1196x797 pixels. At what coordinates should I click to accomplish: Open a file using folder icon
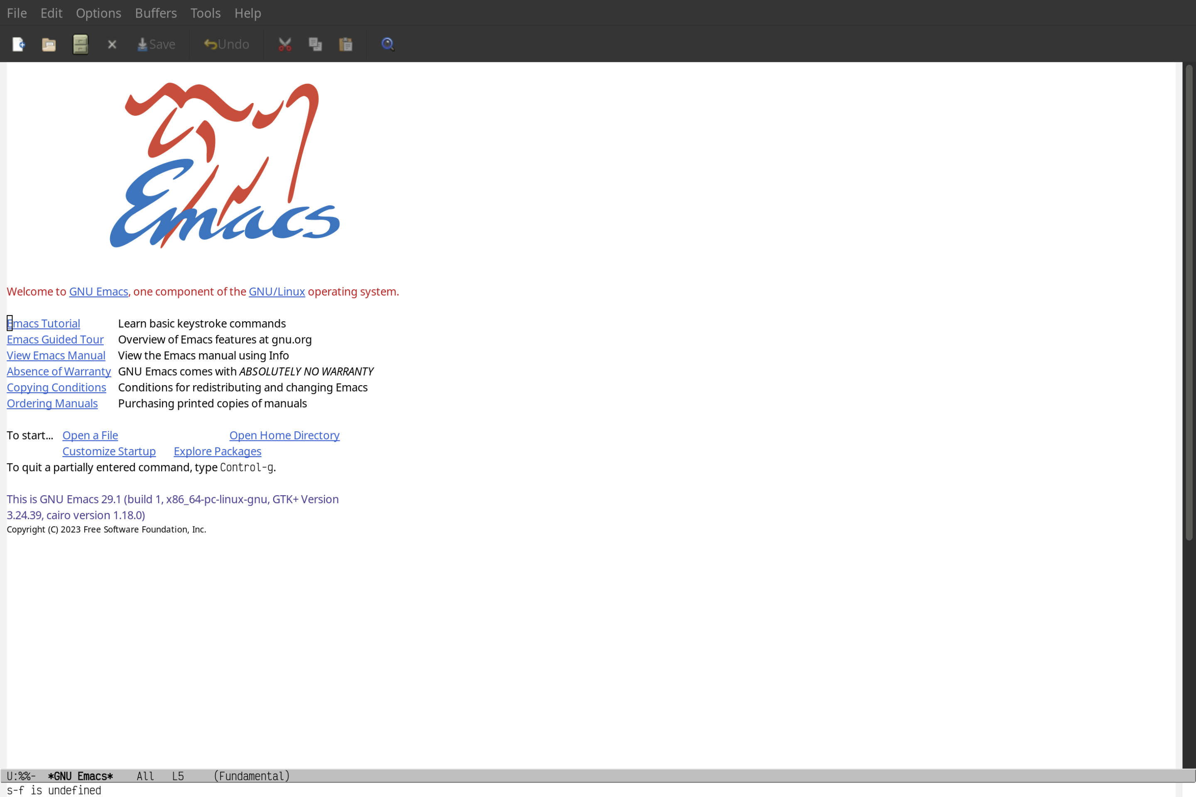tap(49, 44)
